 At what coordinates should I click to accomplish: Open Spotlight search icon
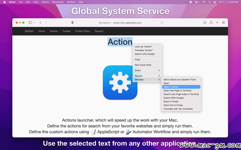coord(209,2)
